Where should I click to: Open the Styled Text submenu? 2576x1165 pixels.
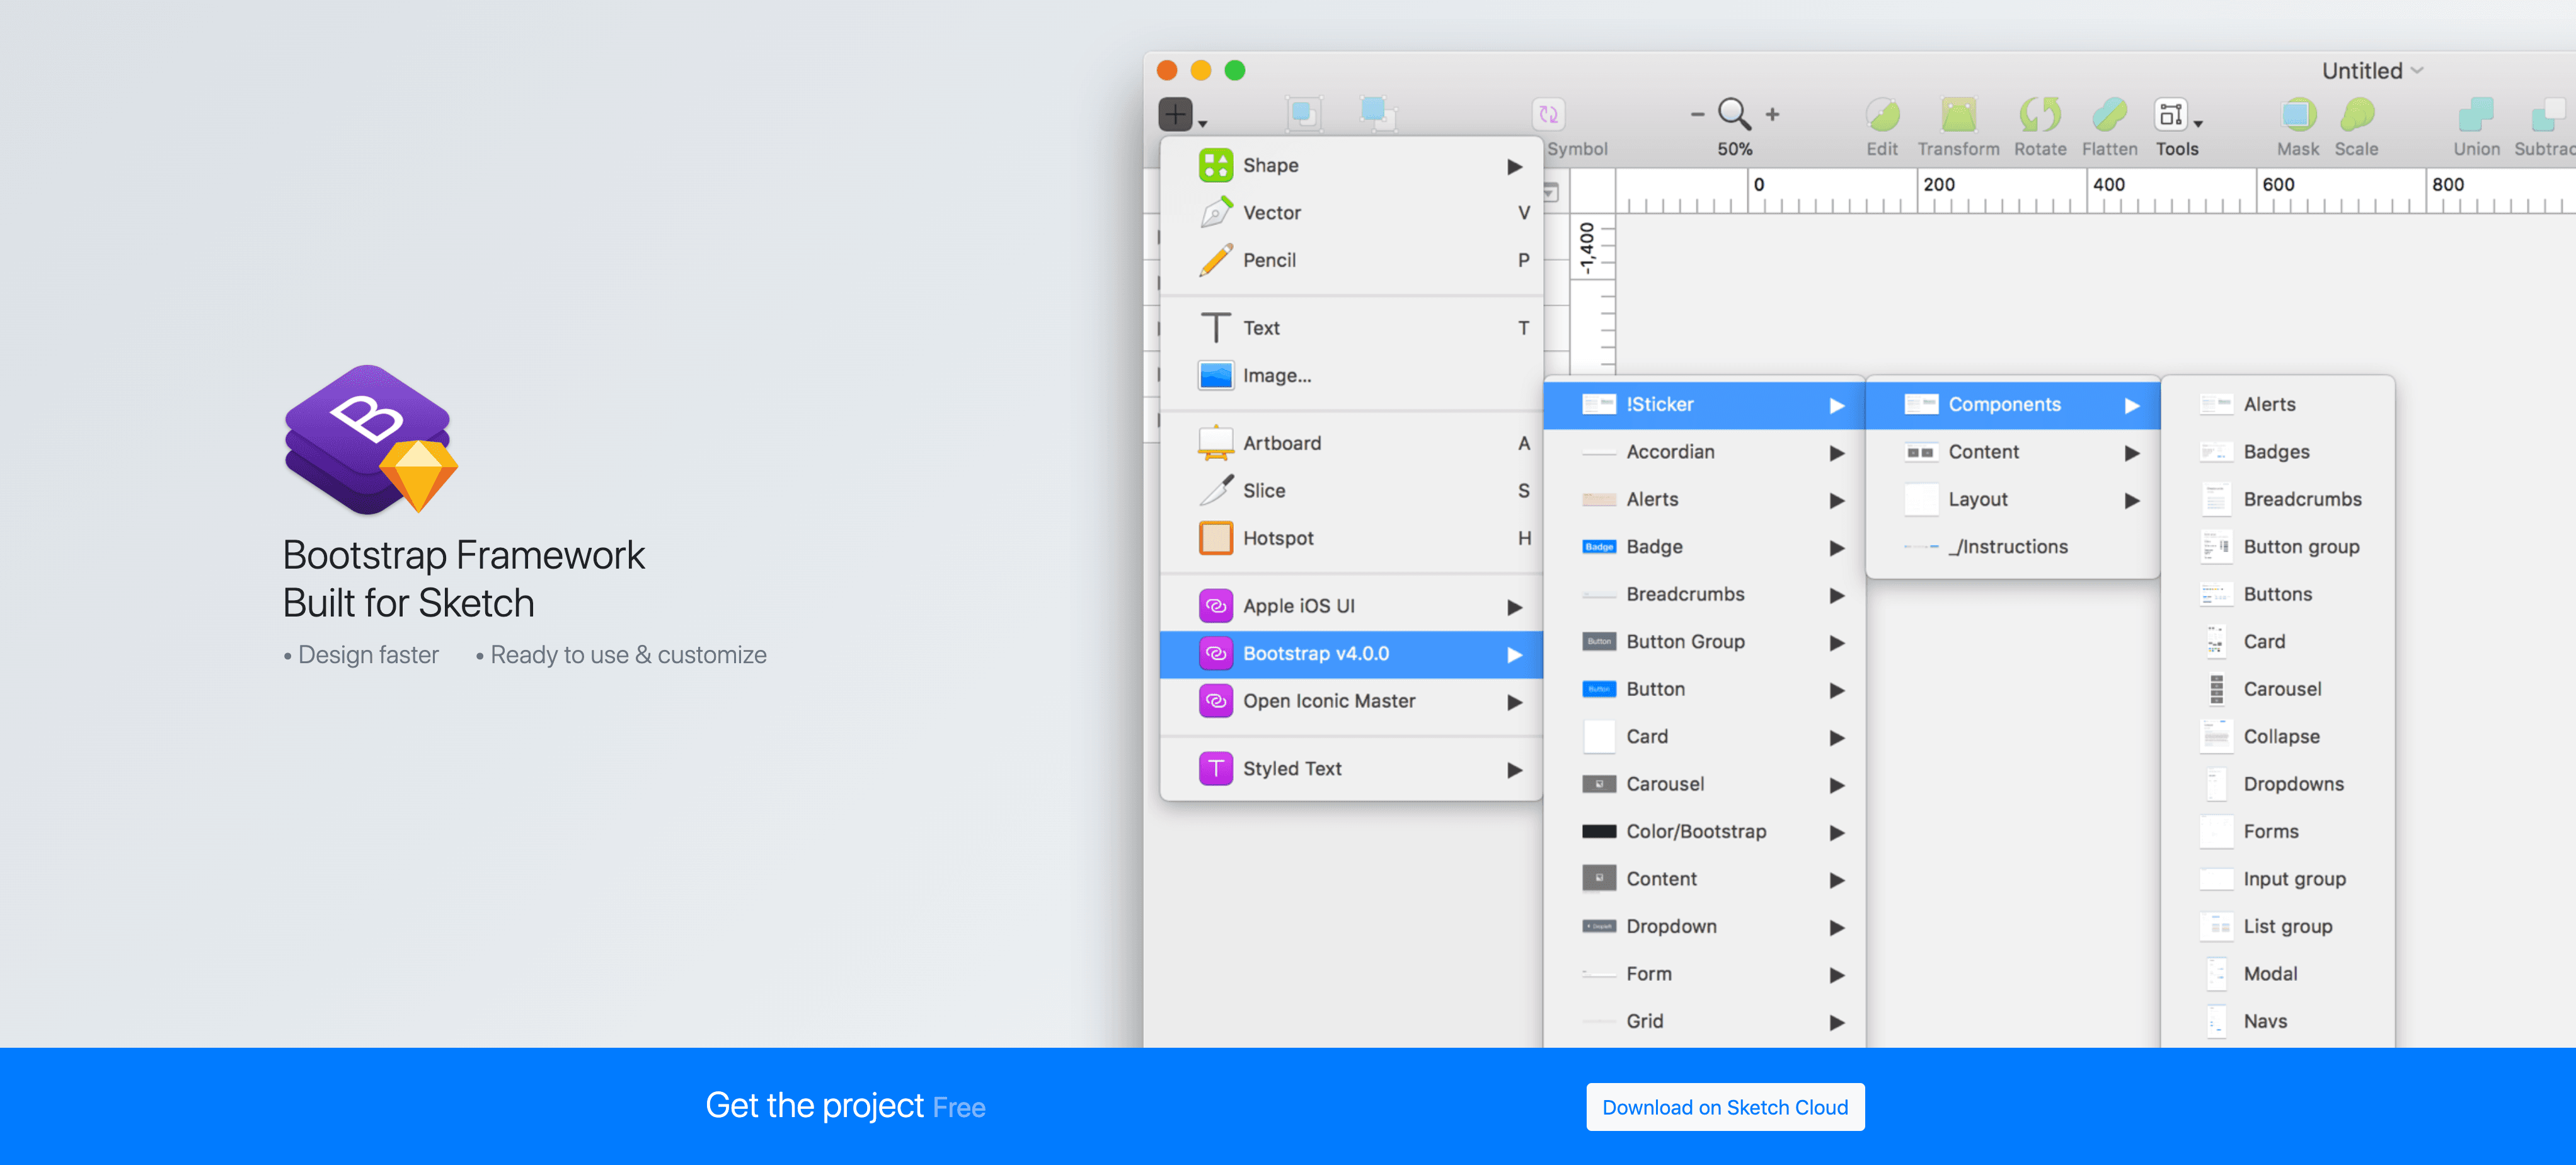click(1351, 768)
